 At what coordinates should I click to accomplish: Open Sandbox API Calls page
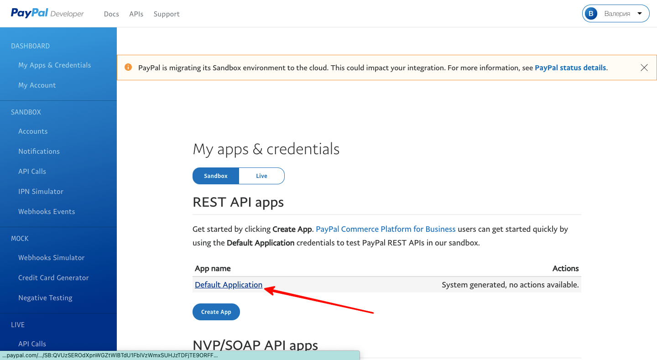(x=32, y=172)
